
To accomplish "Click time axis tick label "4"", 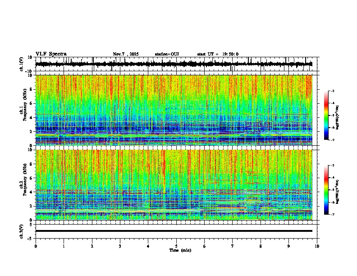I will [148, 246].
